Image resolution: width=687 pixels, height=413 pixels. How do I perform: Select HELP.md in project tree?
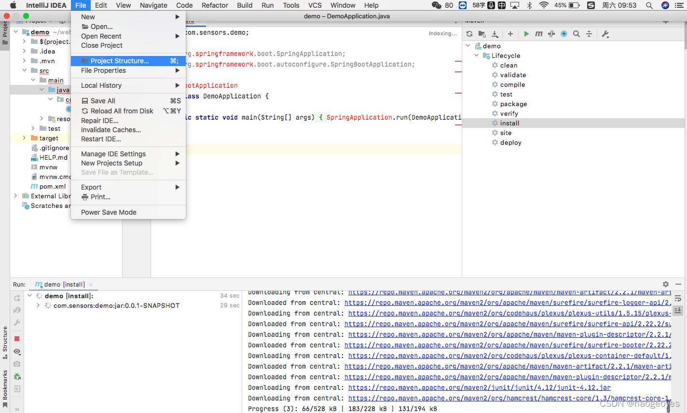(49, 157)
